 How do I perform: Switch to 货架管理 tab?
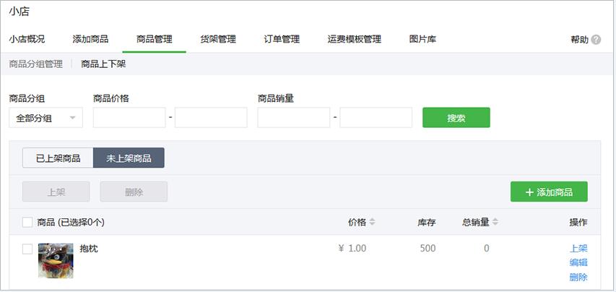click(218, 39)
